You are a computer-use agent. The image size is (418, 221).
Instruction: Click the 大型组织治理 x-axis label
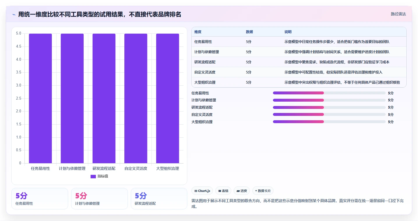(167, 168)
